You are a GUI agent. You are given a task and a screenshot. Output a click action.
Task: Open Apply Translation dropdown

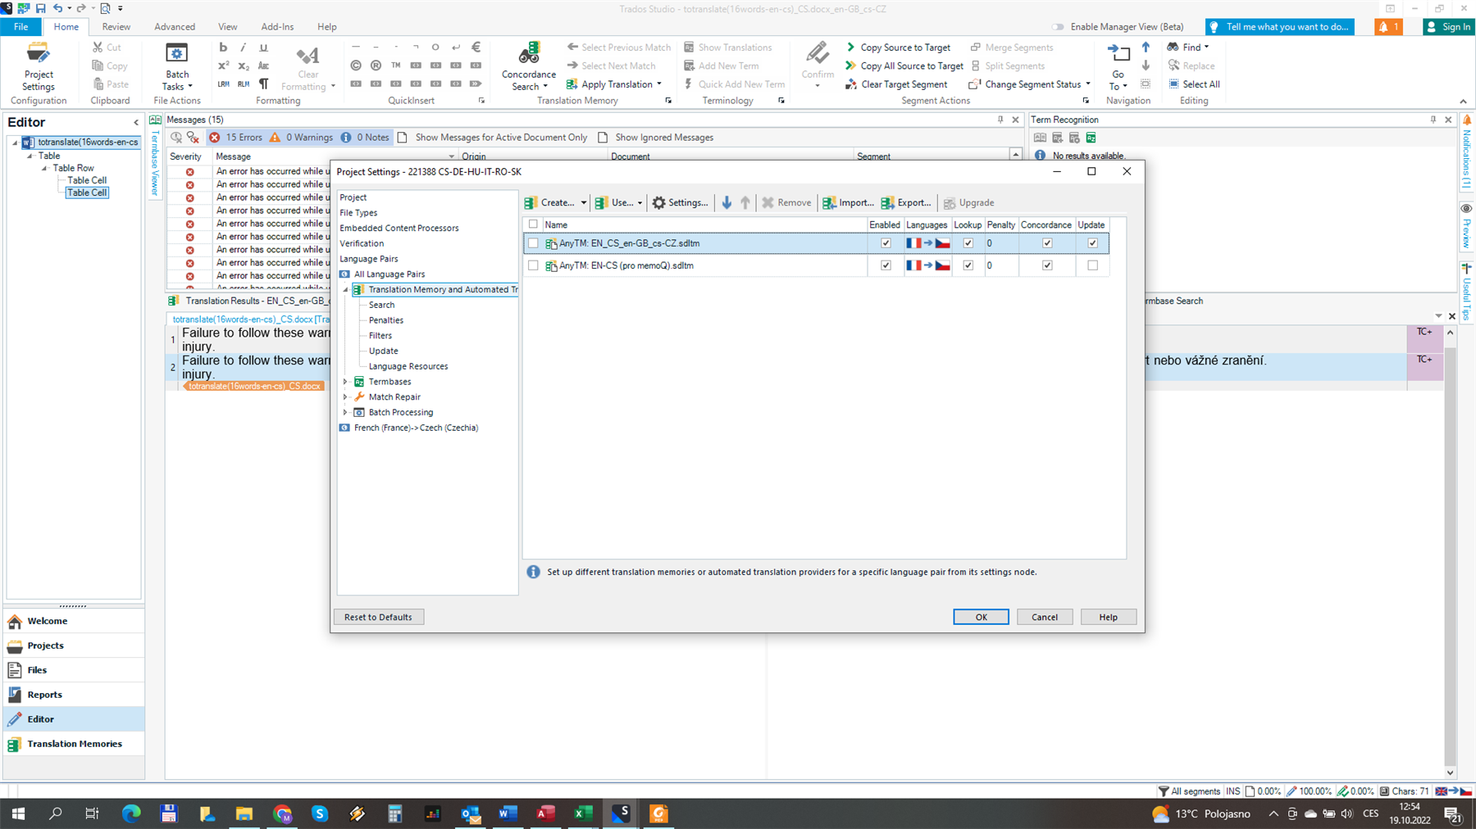659,84
